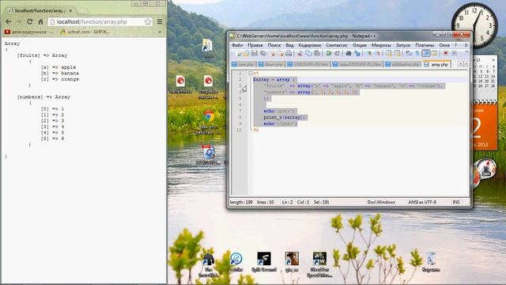Toggle the INS insert mode indicator
This screenshot has height=285, width=506.
tap(456, 202)
